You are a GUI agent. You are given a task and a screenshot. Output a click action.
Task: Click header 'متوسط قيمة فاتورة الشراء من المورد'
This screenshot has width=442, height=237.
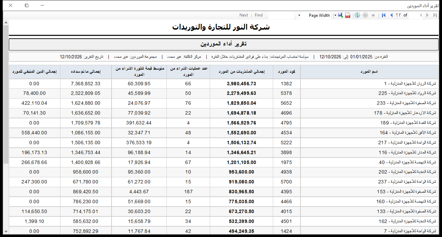(x=139, y=72)
